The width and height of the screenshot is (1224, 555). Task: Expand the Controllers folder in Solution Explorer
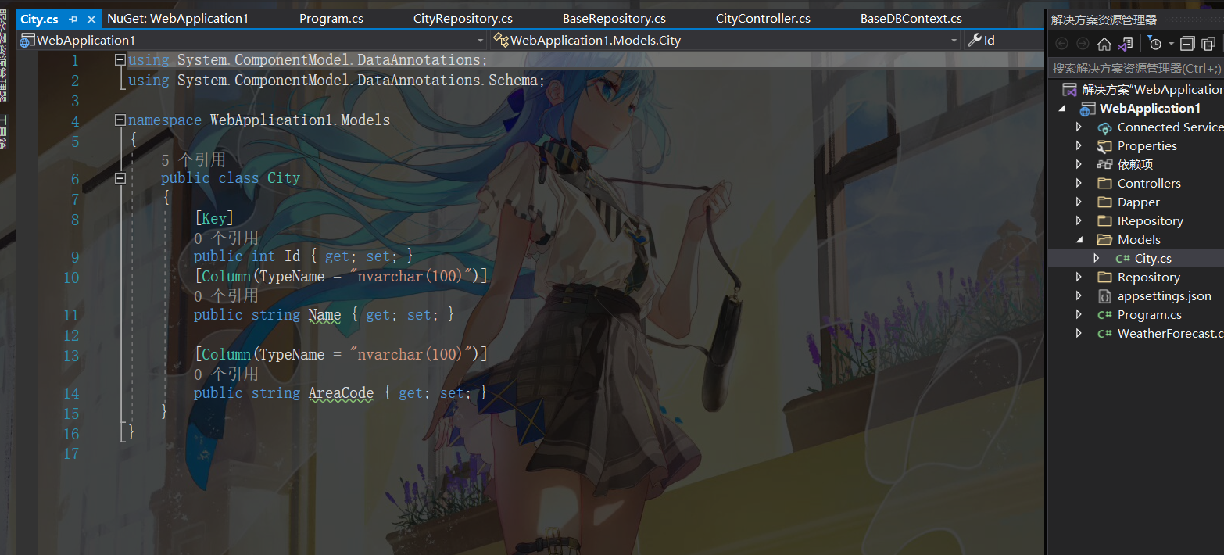point(1079,183)
